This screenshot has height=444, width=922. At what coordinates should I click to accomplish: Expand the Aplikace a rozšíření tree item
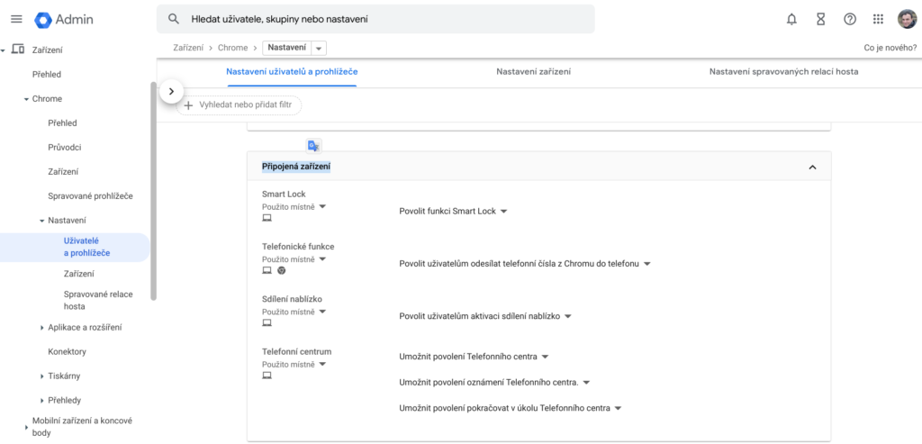pyautogui.click(x=42, y=327)
